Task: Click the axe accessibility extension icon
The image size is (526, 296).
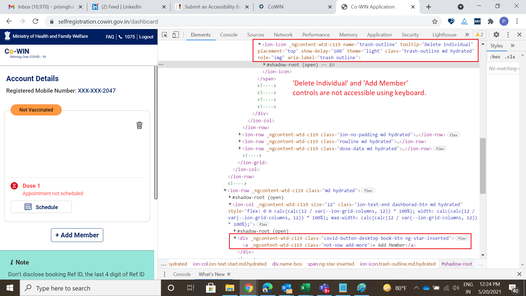Action: 464,21
